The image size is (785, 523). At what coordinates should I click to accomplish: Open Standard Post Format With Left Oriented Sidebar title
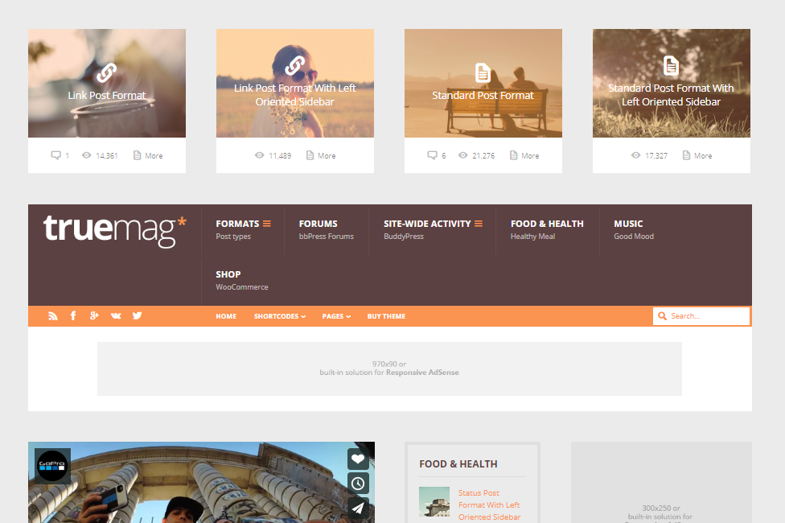[671, 95]
